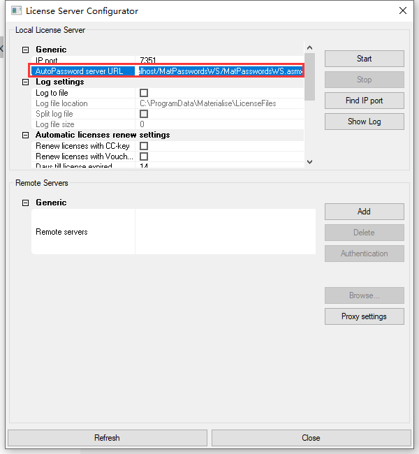Select the Log to file label
The height and width of the screenshot is (454, 419).
(x=52, y=93)
